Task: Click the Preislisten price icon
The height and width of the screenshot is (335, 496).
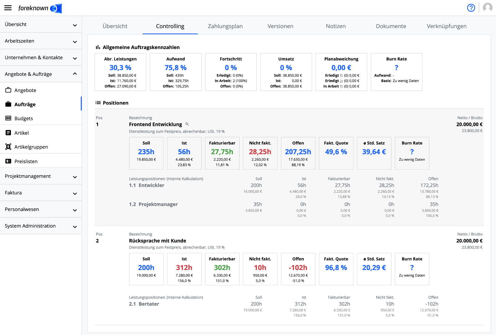Action: pyautogui.click(x=8, y=161)
